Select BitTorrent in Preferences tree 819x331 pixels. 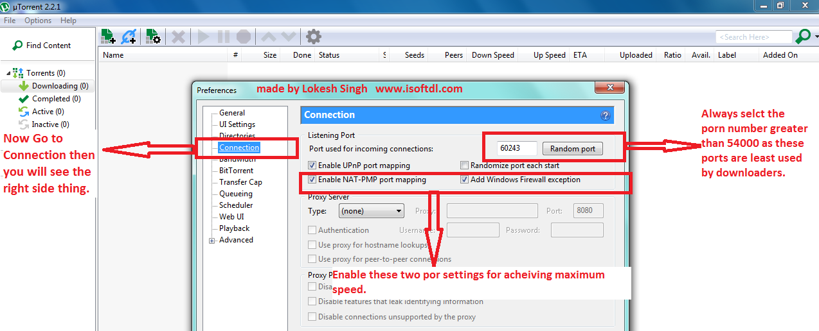pyautogui.click(x=236, y=171)
